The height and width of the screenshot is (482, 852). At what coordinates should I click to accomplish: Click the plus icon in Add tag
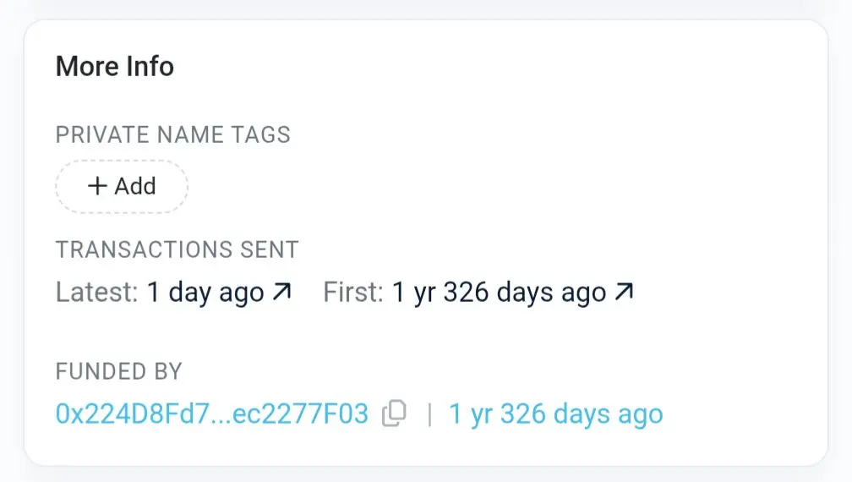97,186
